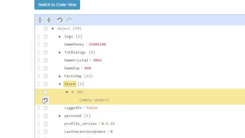Open actions menu for Store row
This screenshot has height=138, width=245.
tap(46, 84)
